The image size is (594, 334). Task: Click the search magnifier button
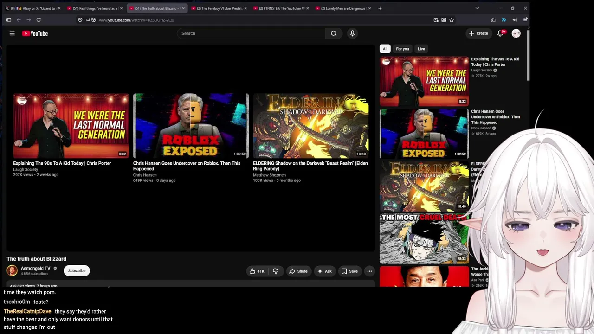(334, 33)
